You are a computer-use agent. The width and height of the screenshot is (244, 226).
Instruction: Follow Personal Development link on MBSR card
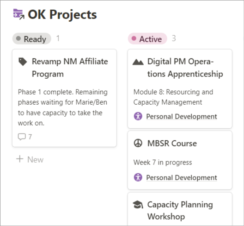pos(182,177)
